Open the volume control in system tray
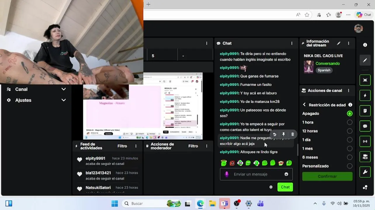The height and width of the screenshot is (210, 375). (x=339, y=203)
